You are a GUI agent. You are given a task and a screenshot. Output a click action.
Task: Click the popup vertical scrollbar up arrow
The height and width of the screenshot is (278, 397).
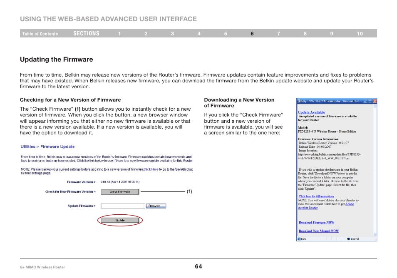click(x=375, y=107)
